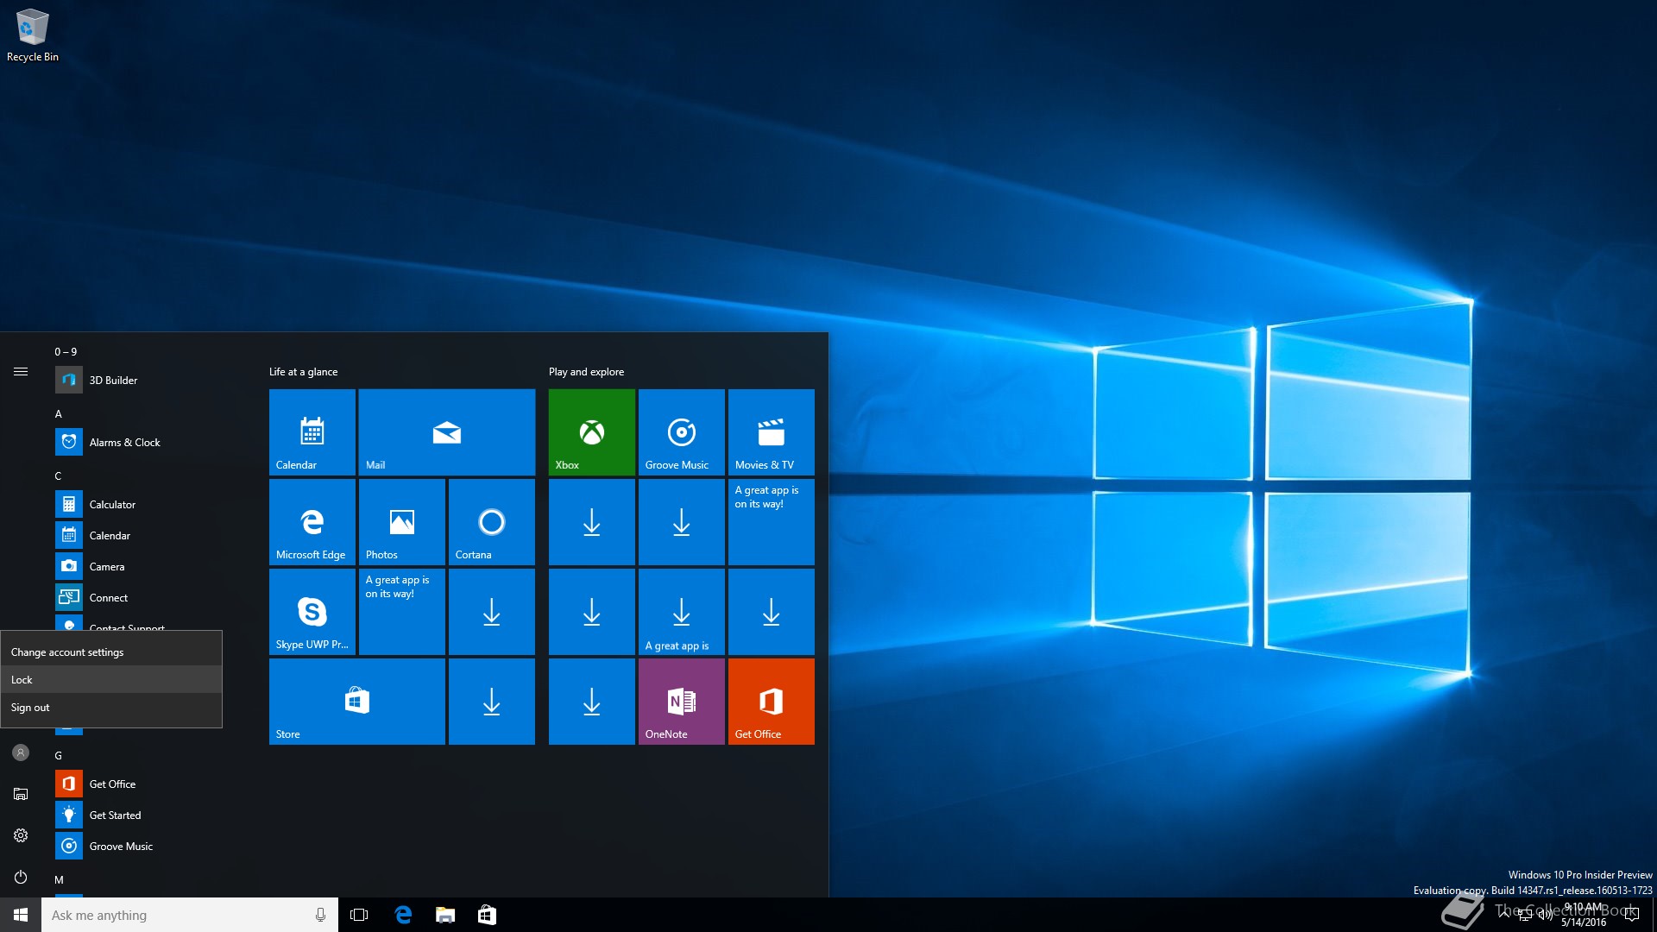Open Task View on the taskbar
1657x932 pixels.
click(x=359, y=915)
